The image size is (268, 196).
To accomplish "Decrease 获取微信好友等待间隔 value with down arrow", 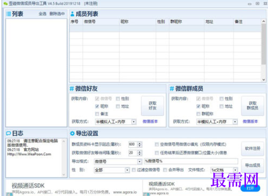I will click(x=140, y=154).
